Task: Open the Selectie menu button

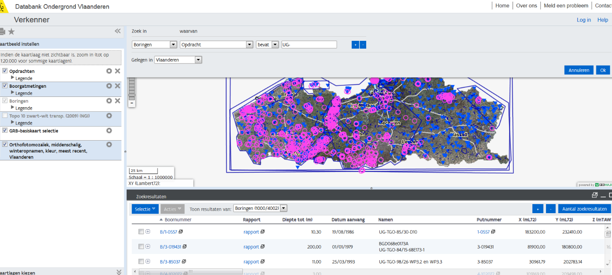Action: point(145,209)
